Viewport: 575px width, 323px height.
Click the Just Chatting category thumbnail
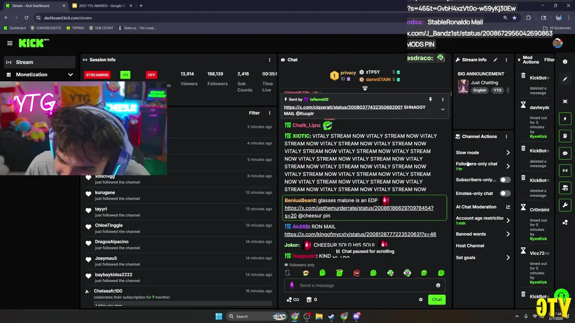point(463,87)
